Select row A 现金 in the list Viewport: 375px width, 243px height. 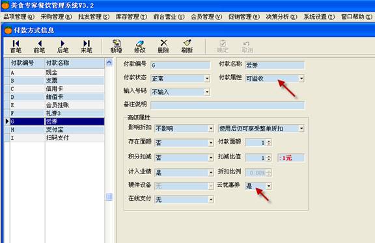coord(57,73)
